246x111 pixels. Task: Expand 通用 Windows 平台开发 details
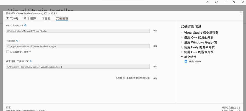[182, 42]
